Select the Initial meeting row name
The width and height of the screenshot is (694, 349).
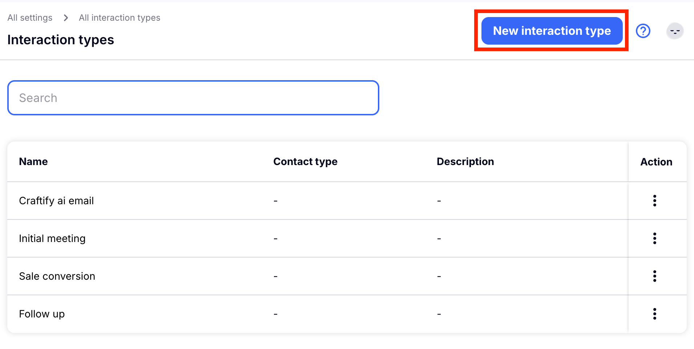[52, 238]
